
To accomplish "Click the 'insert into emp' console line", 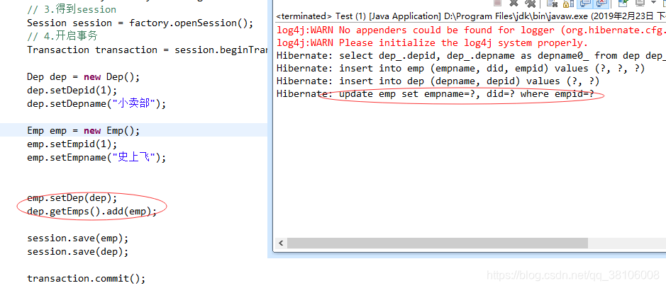I will pyautogui.click(x=461, y=68).
